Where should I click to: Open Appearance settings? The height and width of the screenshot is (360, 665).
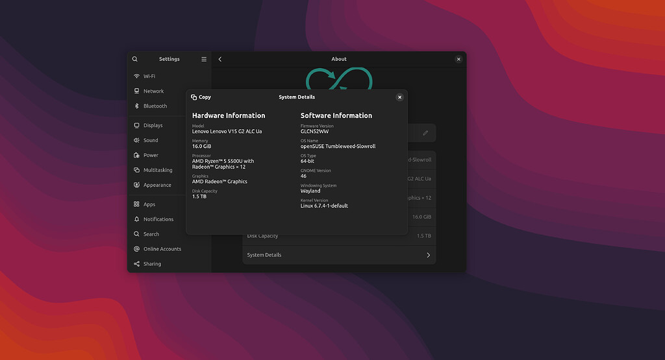(x=157, y=185)
